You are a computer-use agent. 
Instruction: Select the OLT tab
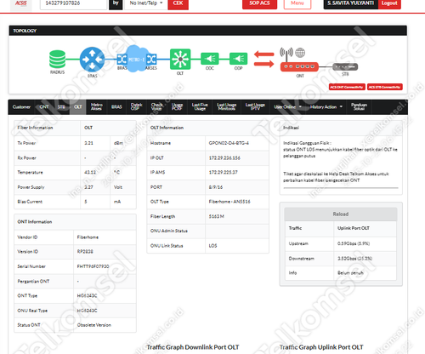(x=78, y=107)
